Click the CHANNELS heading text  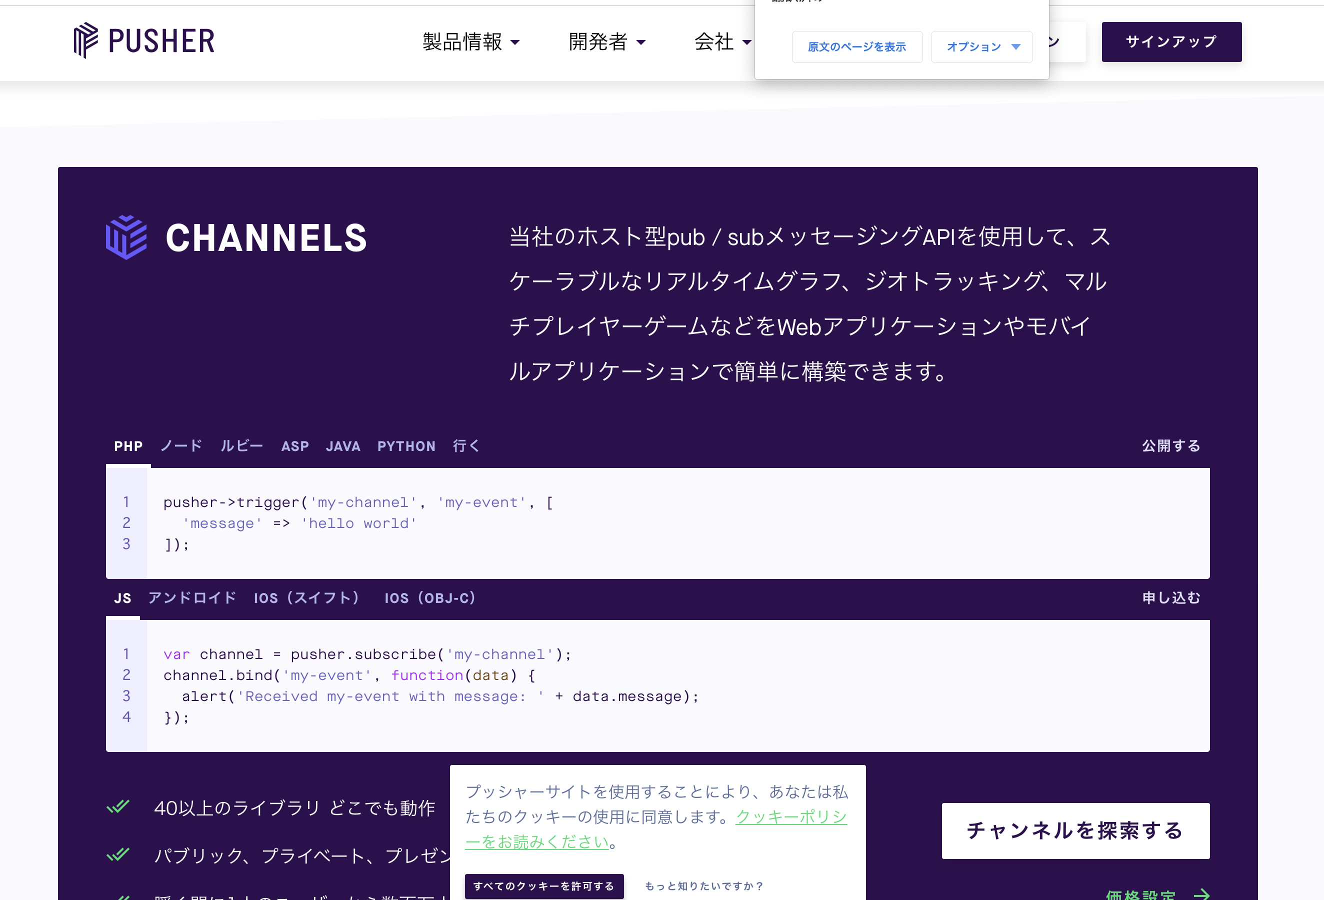266,237
